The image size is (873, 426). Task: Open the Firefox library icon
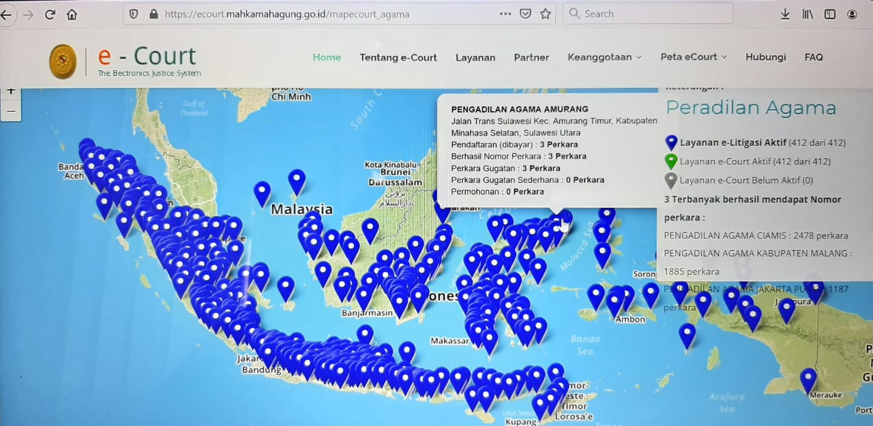click(x=808, y=14)
